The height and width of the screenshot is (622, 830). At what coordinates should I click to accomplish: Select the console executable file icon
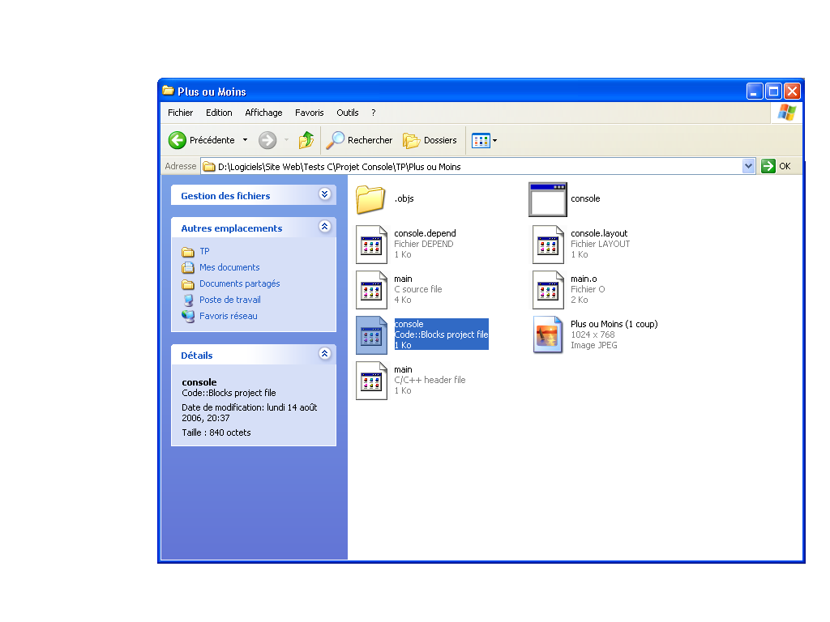click(547, 199)
